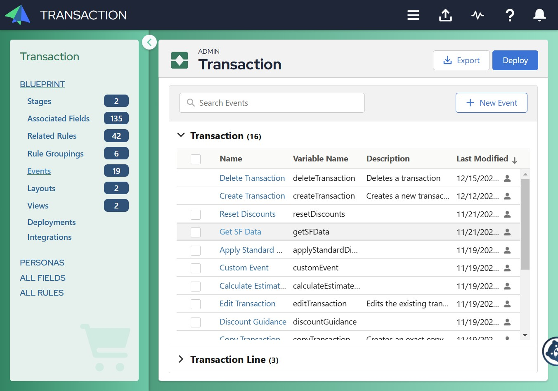Open Integrations in the sidebar

click(x=50, y=237)
